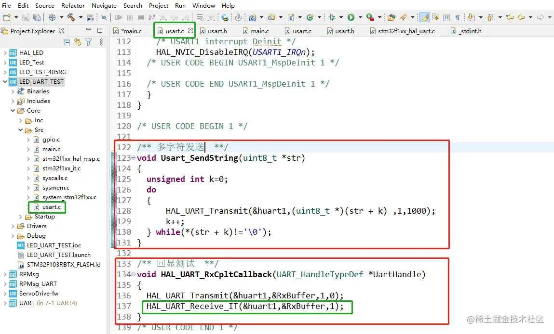Viewport: 554px width, 334px height.
Task: Click the Save icon in toolbar
Action: pos(26,17)
